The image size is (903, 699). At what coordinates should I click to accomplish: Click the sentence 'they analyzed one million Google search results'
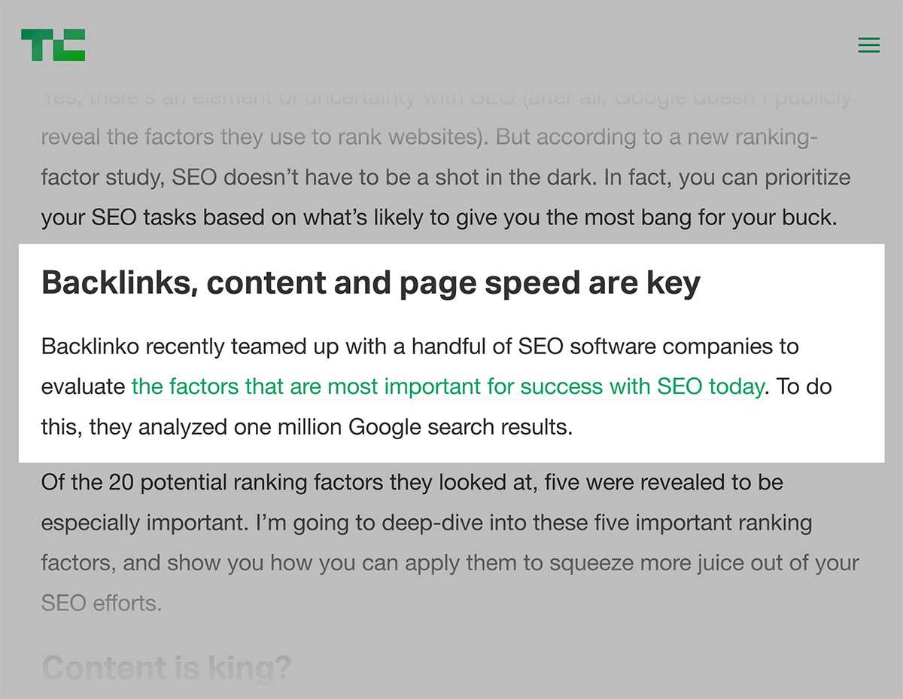(331, 428)
